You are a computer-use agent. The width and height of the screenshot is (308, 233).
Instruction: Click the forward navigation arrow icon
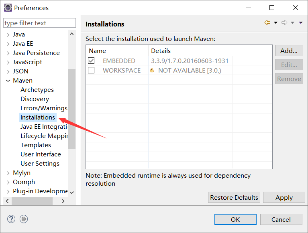pyautogui.click(x=284, y=22)
